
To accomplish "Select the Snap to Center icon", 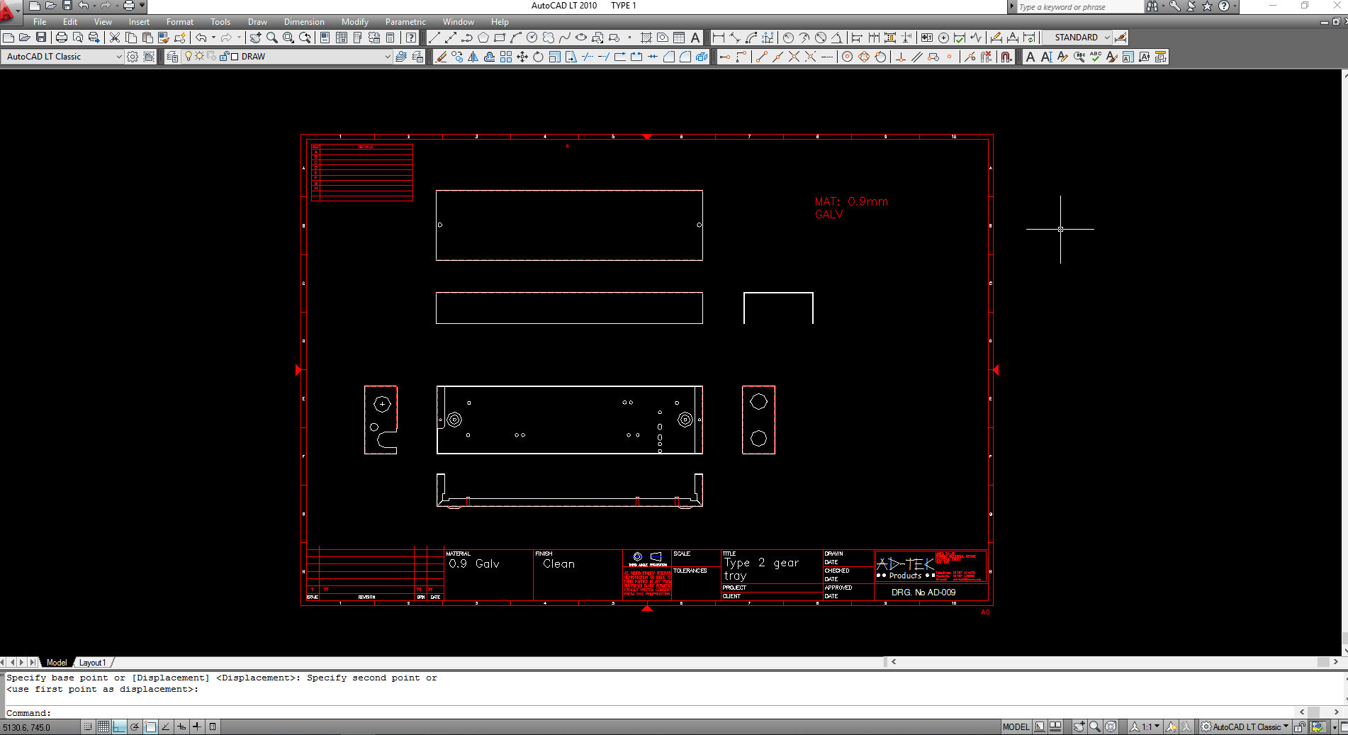I will 848,57.
